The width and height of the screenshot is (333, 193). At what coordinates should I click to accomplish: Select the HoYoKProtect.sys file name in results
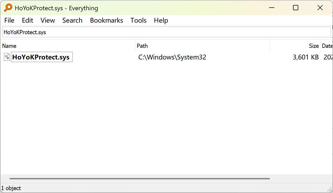click(x=41, y=57)
